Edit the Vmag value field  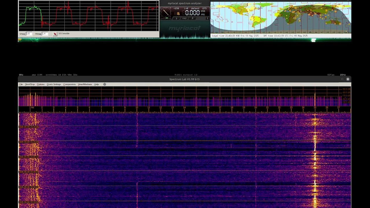point(29,34)
